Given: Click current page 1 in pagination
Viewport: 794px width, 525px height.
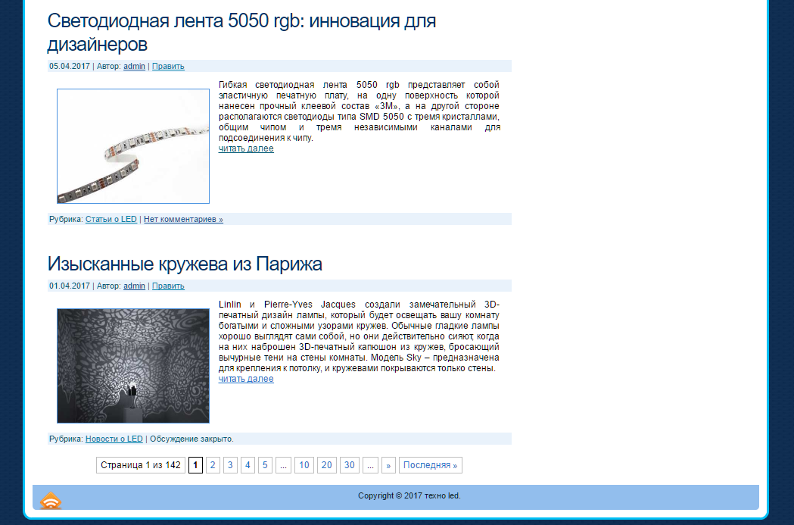Looking at the screenshot, I should (195, 465).
